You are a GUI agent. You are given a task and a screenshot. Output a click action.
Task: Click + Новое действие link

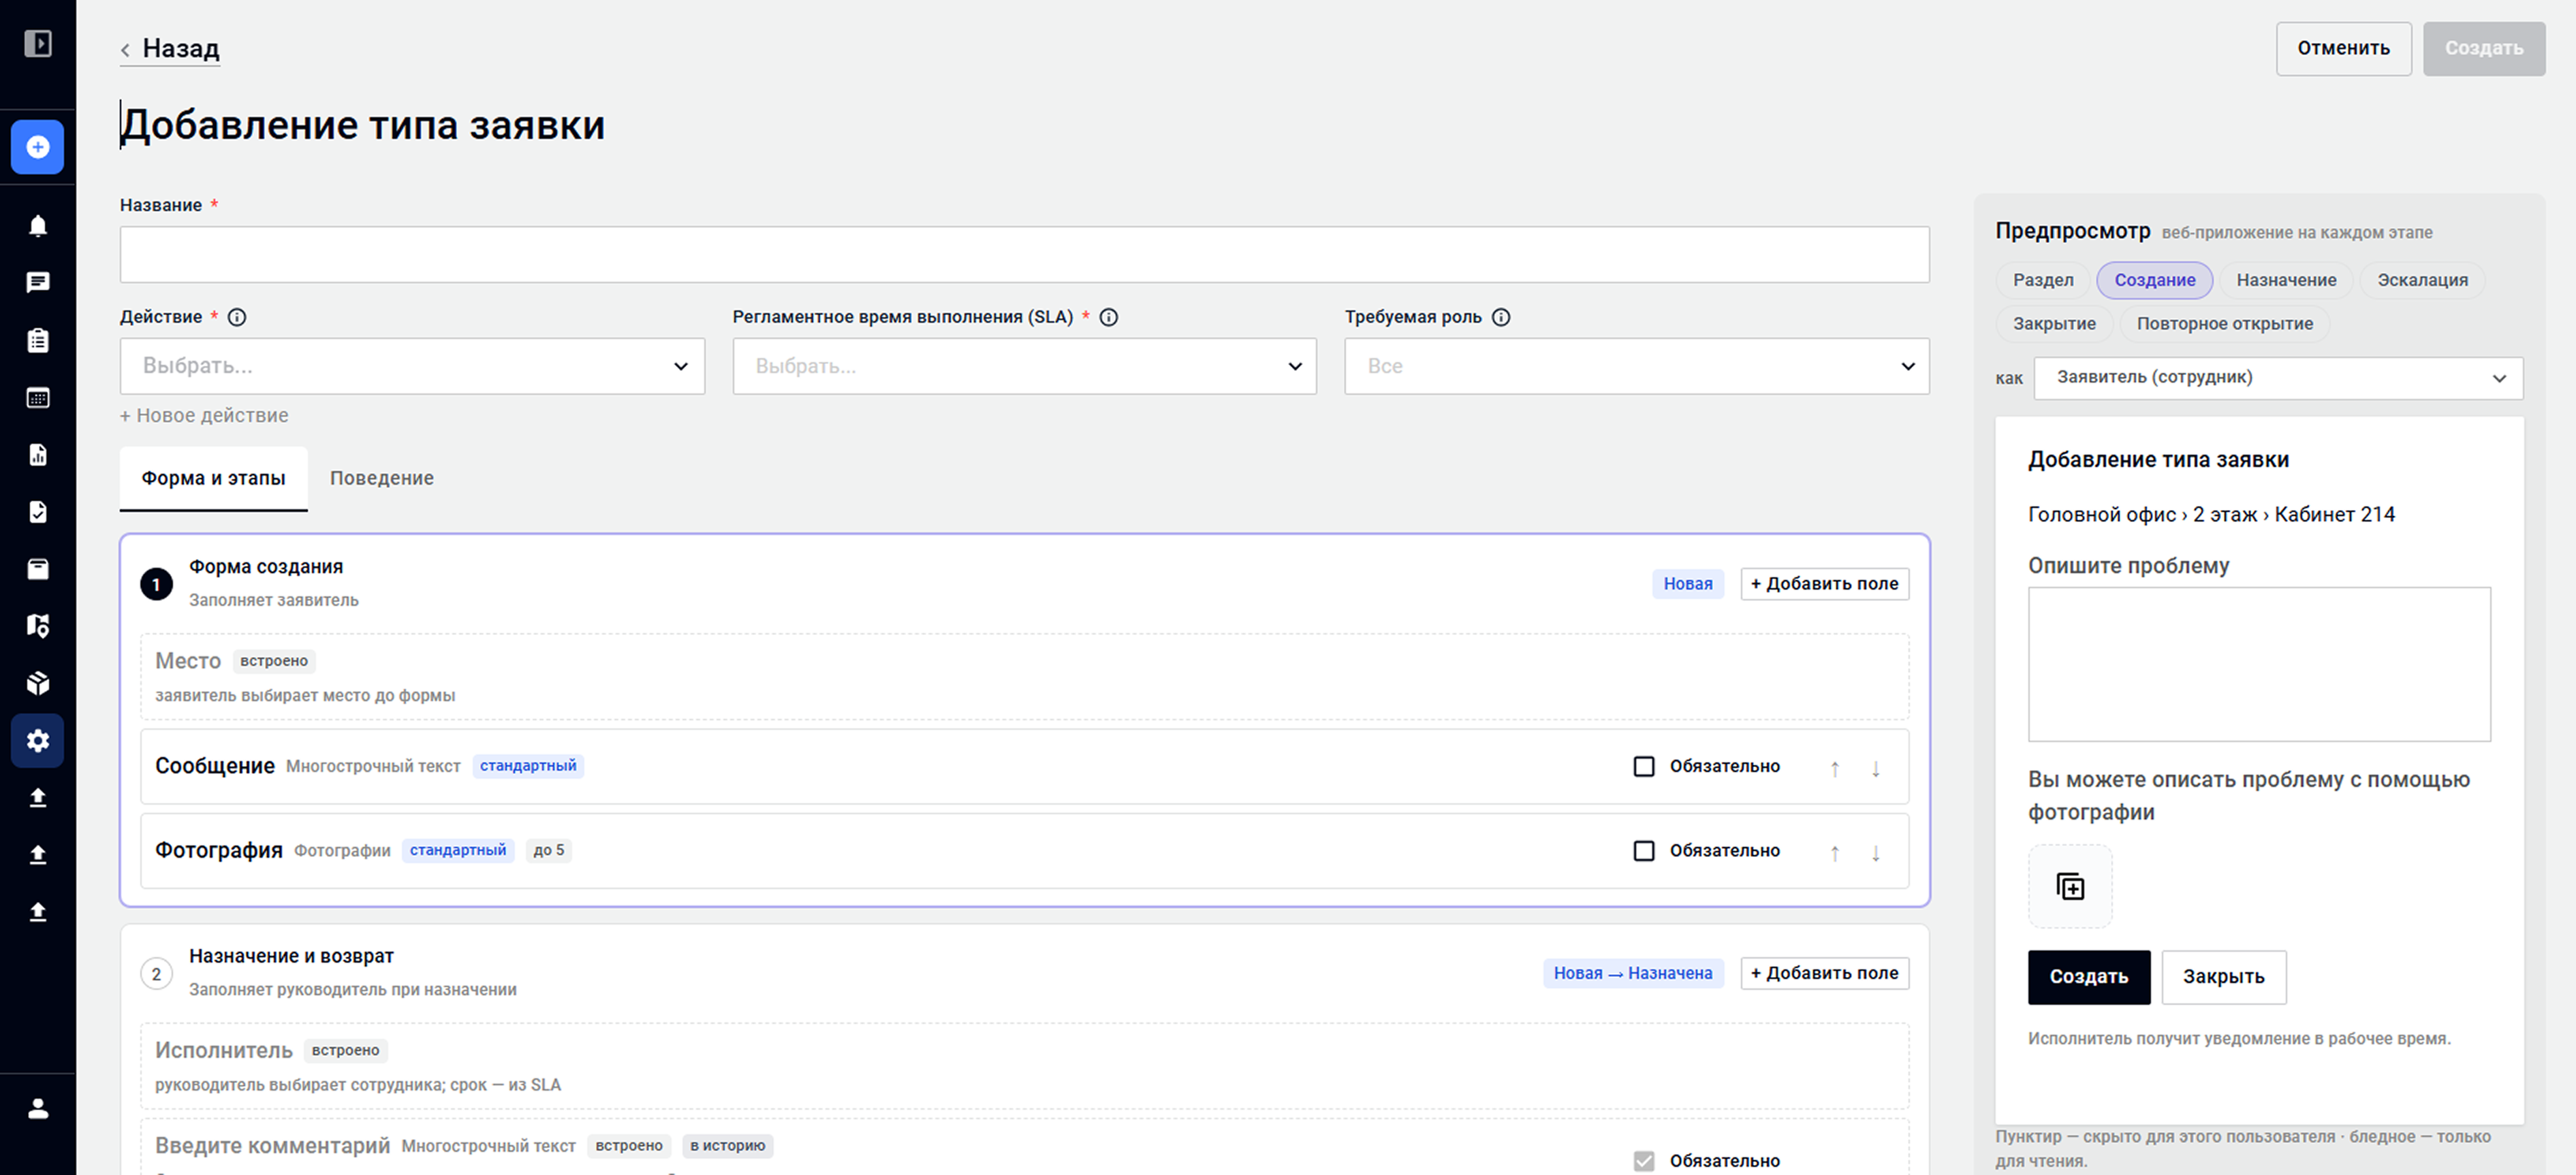click(204, 416)
